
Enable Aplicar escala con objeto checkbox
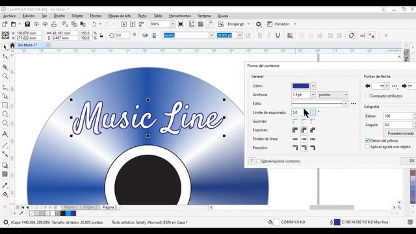(x=367, y=147)
